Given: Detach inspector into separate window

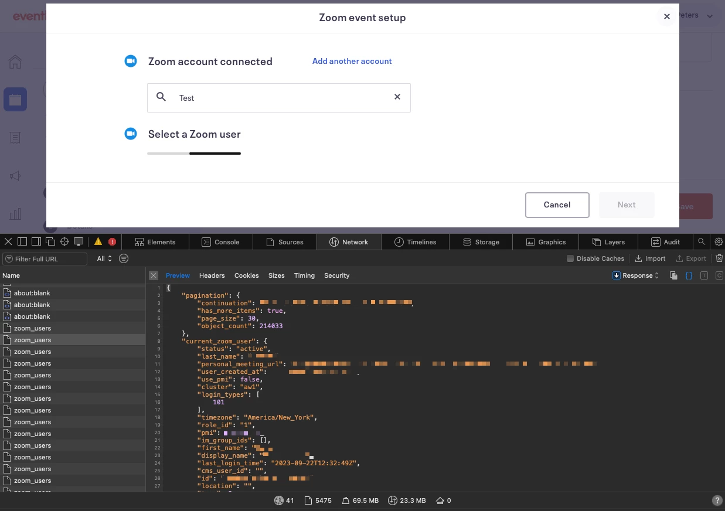Looking at the screenshot, I should 50,241.
